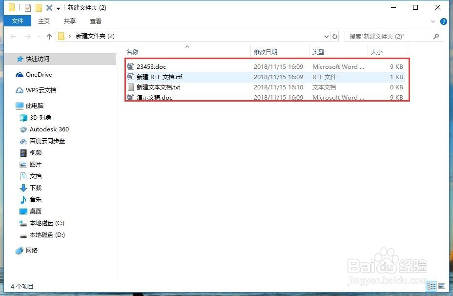Image resolution: width=453 pixels, height=296 pixels.
Task: Click the 2018/11/15 16:10 date cell
Action: 279,87
